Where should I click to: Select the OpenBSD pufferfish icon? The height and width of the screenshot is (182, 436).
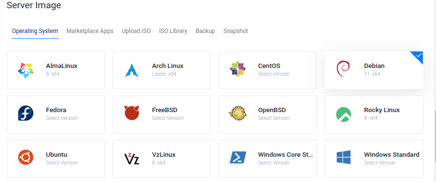(238, 113)
